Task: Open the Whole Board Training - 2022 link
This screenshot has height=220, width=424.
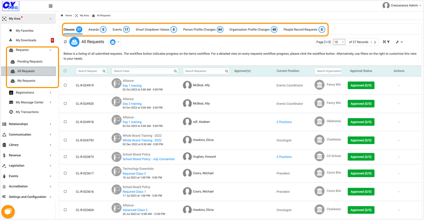Action: pos(142,140)
